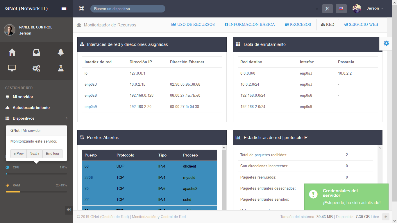The height and width of the screenshot is (223, 397).
Task: Click the sidebar logout arrow icon
Action: tap(69, 210)
